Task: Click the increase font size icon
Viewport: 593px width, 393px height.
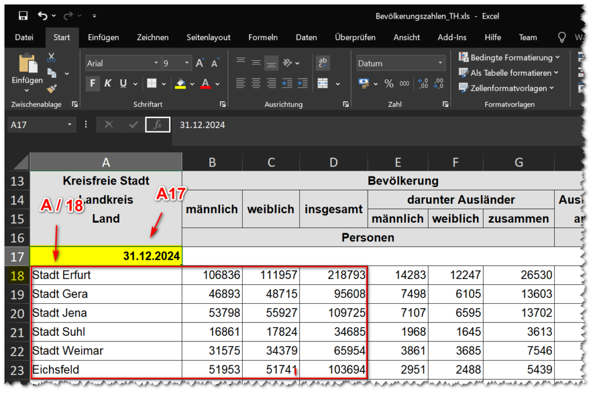Action: point(200,63)
